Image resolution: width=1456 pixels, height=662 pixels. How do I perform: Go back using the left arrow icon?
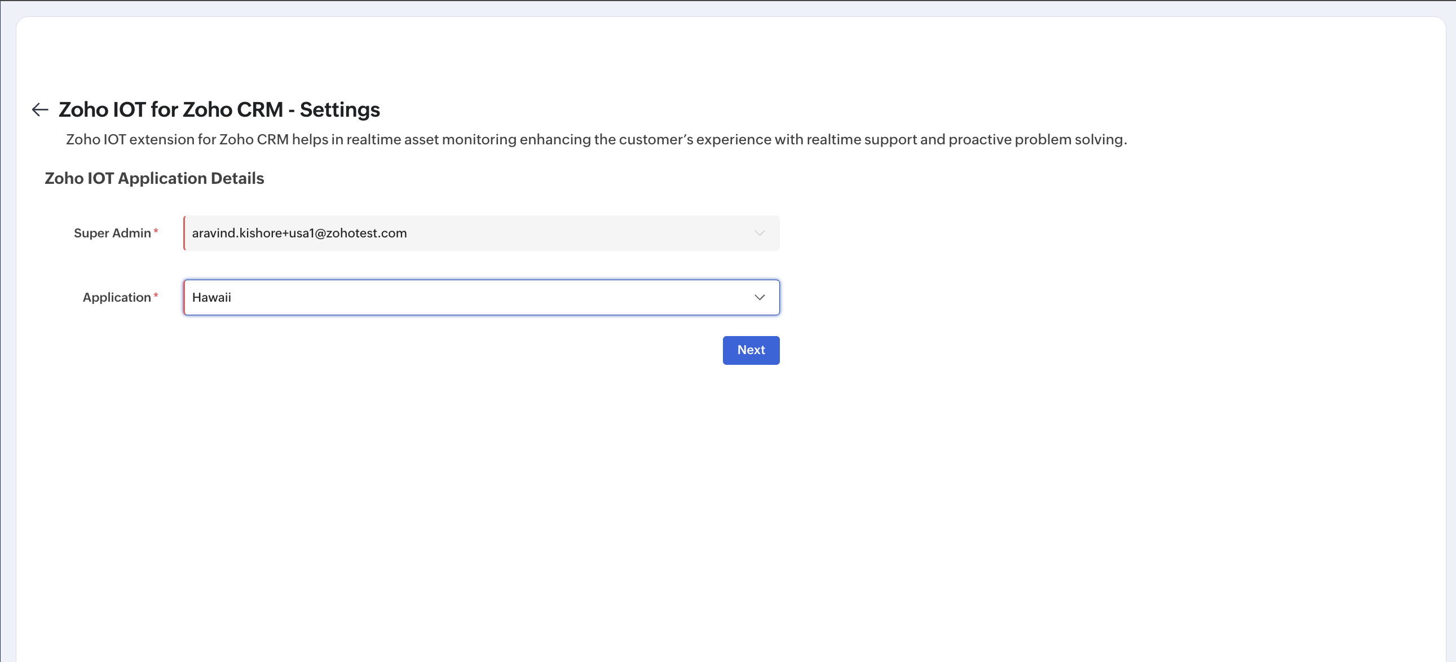pos(39,109)
